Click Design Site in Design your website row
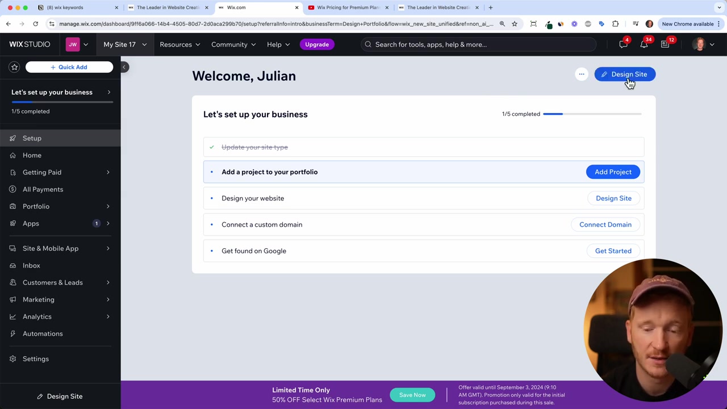The width and height of the screenshot is (727, 409). [x=613, y=198]
